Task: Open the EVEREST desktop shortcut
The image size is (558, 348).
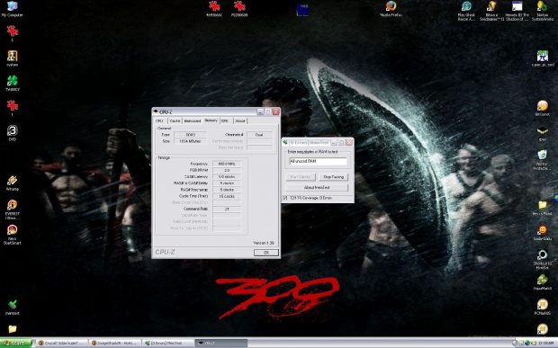Action: pos(12,209)
